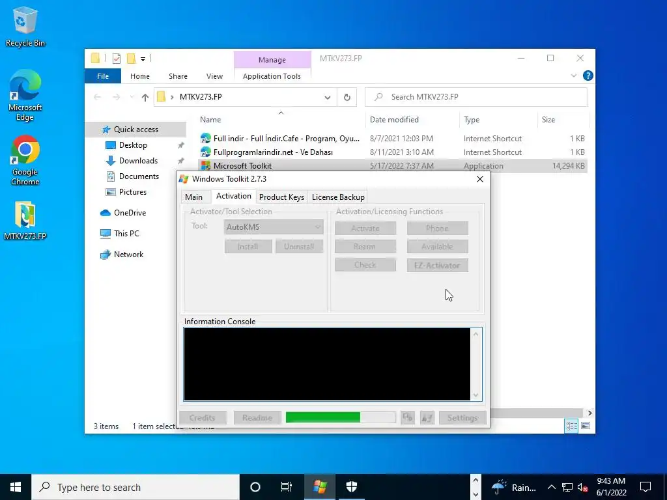Open Quick access in navigation pane
The image size is (667, 500).
pos(135,130)
